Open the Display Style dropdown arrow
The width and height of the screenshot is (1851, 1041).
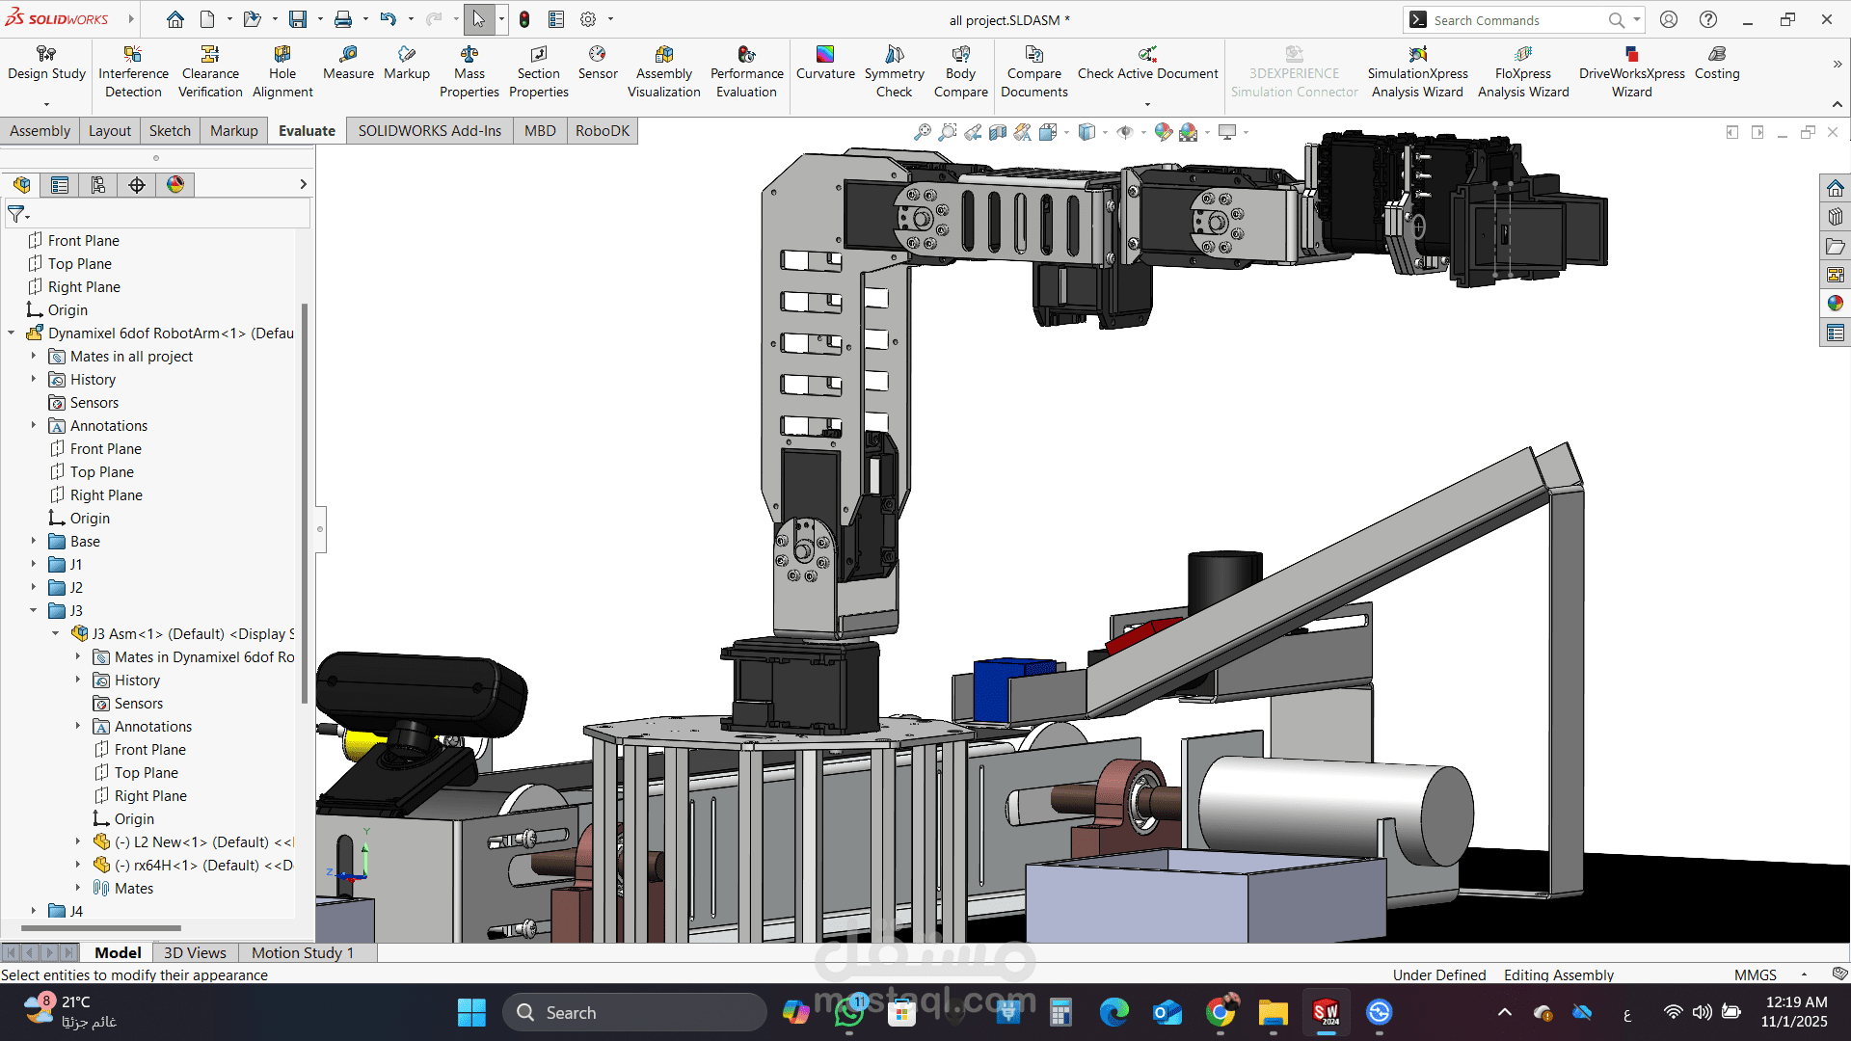click(x=1105, y=133)
